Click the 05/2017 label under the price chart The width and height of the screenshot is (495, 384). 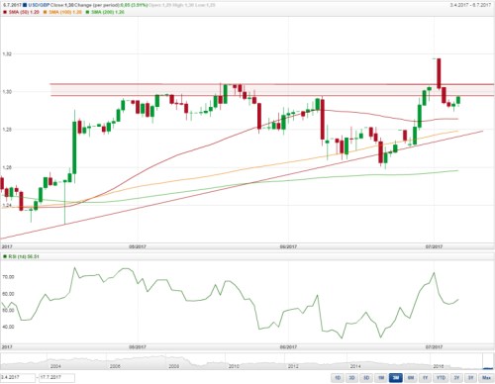click(138, 246)
